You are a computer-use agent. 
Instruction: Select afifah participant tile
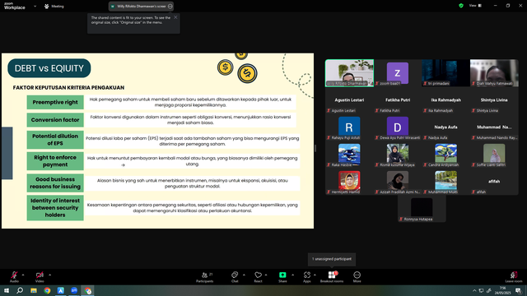(x=494, y=182)
